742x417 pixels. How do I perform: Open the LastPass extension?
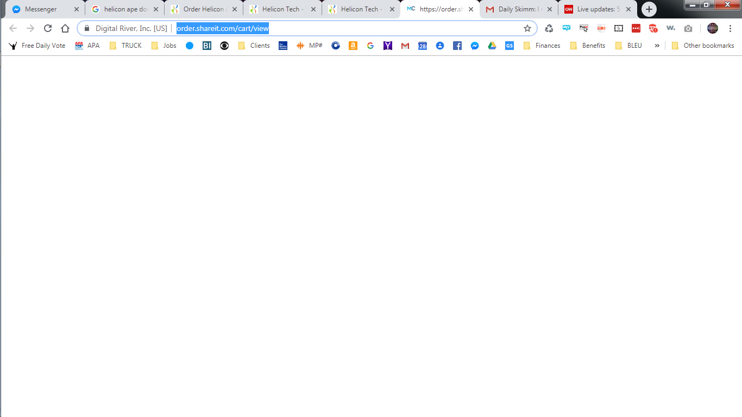click(x=636, y=28)
